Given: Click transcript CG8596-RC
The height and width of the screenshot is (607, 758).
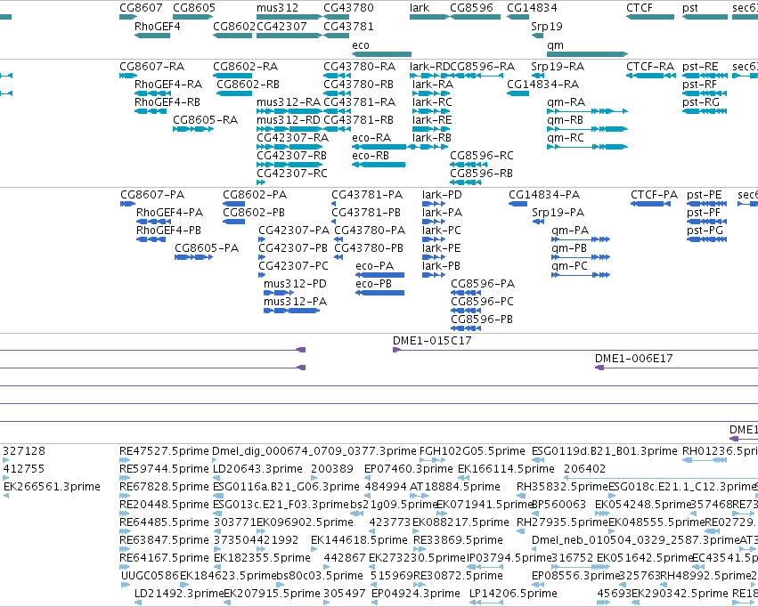Looking at the screenshot, I should [x=482, y=156].
